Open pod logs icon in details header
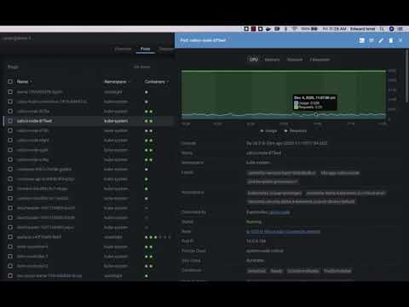Screen dimensions: 409x307 tap(372, 40)
